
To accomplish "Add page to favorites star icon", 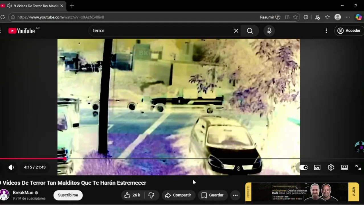I will tap(295, 17).
